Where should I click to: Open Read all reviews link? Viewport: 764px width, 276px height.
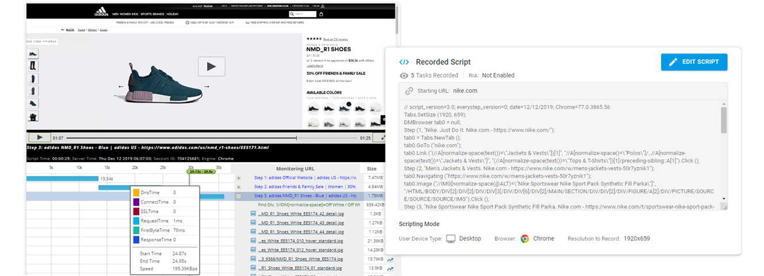[335, 40]
